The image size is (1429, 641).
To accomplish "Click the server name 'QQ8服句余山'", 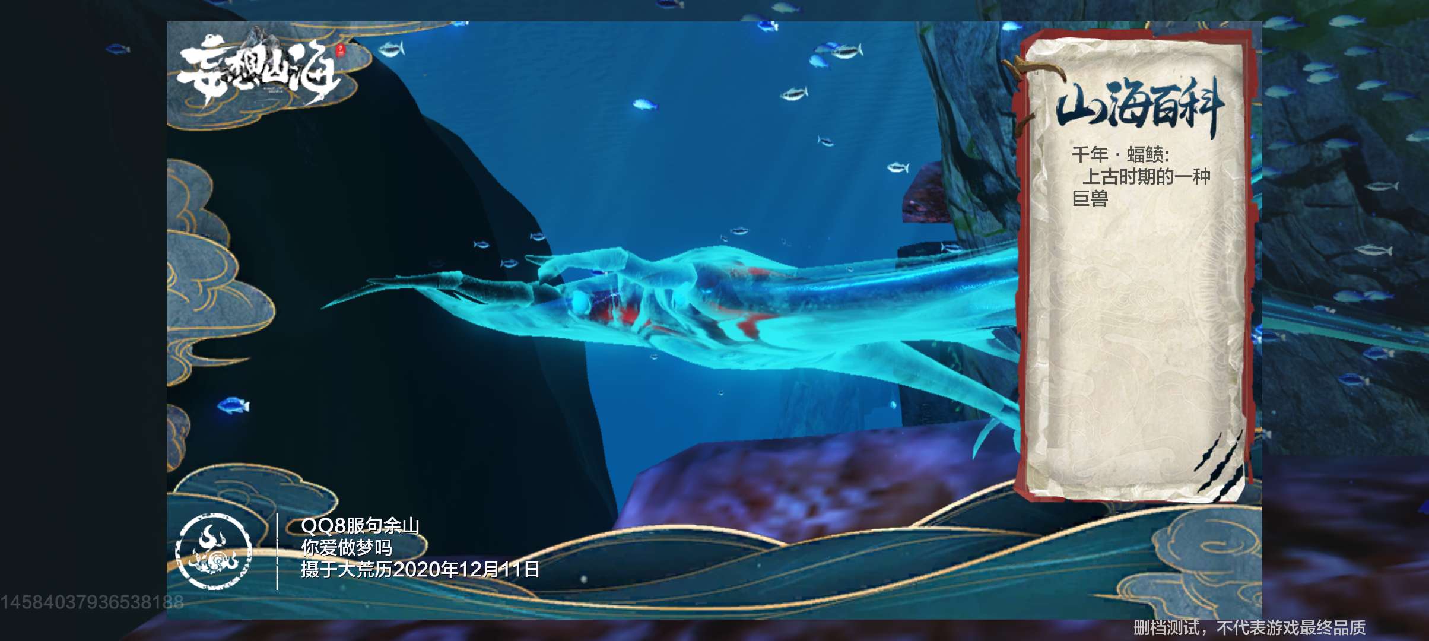I will coord(360,525).
